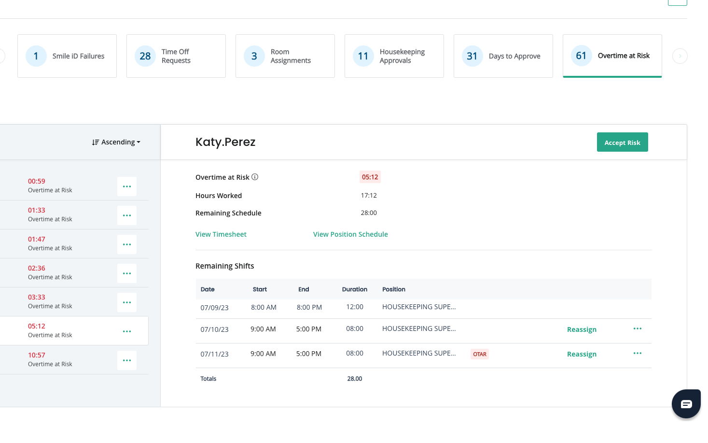Click the OTAR badge on the 07/11/23 shift
The height and width of the screenshot is (443, 708).
pyautogui.click(x=479, y=354)
